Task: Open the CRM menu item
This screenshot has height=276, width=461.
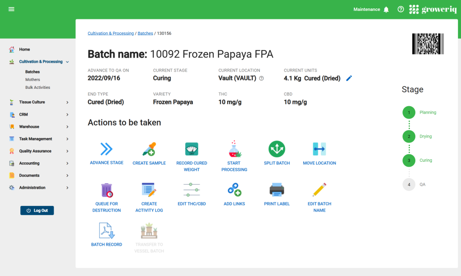Action: coord(23,115)
